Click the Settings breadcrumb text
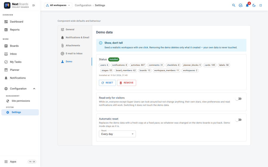This screenshot has width=268, height=167. 100,5
